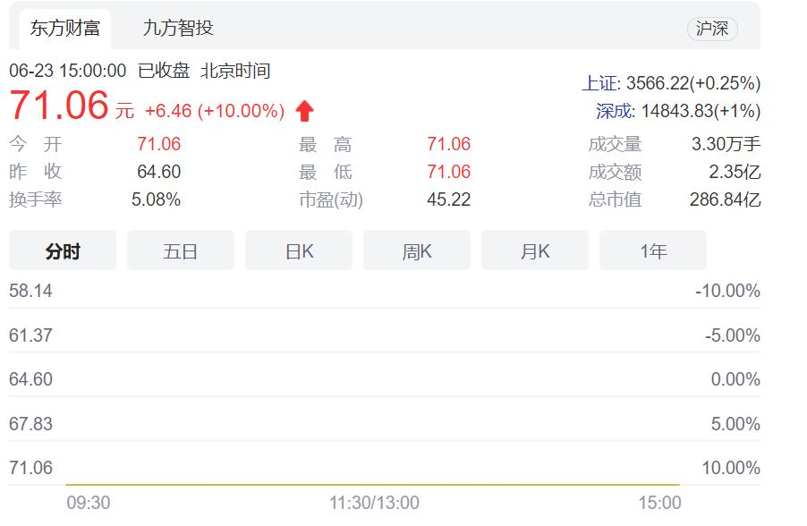Click the 总市值 value 286.84亿
This screenshot has height=526, width=807.
pyautogui.click(x=725, y=199)
